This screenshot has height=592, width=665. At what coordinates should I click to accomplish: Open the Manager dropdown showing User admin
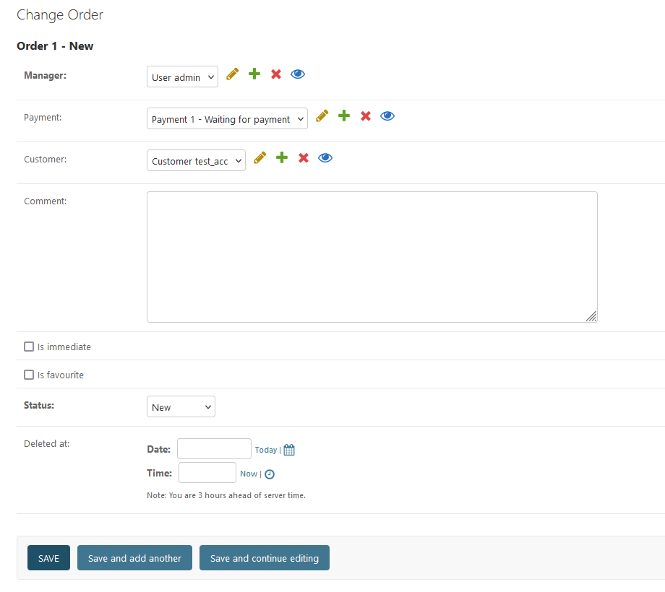pyautogui.click(x=182, y=77)
